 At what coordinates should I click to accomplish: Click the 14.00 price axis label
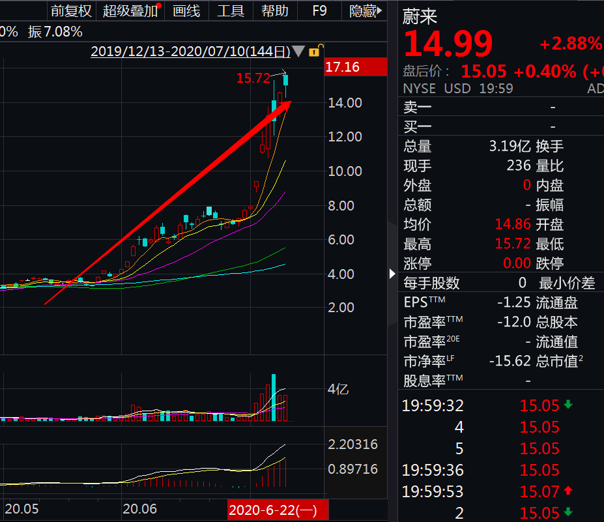click(345, 103)
